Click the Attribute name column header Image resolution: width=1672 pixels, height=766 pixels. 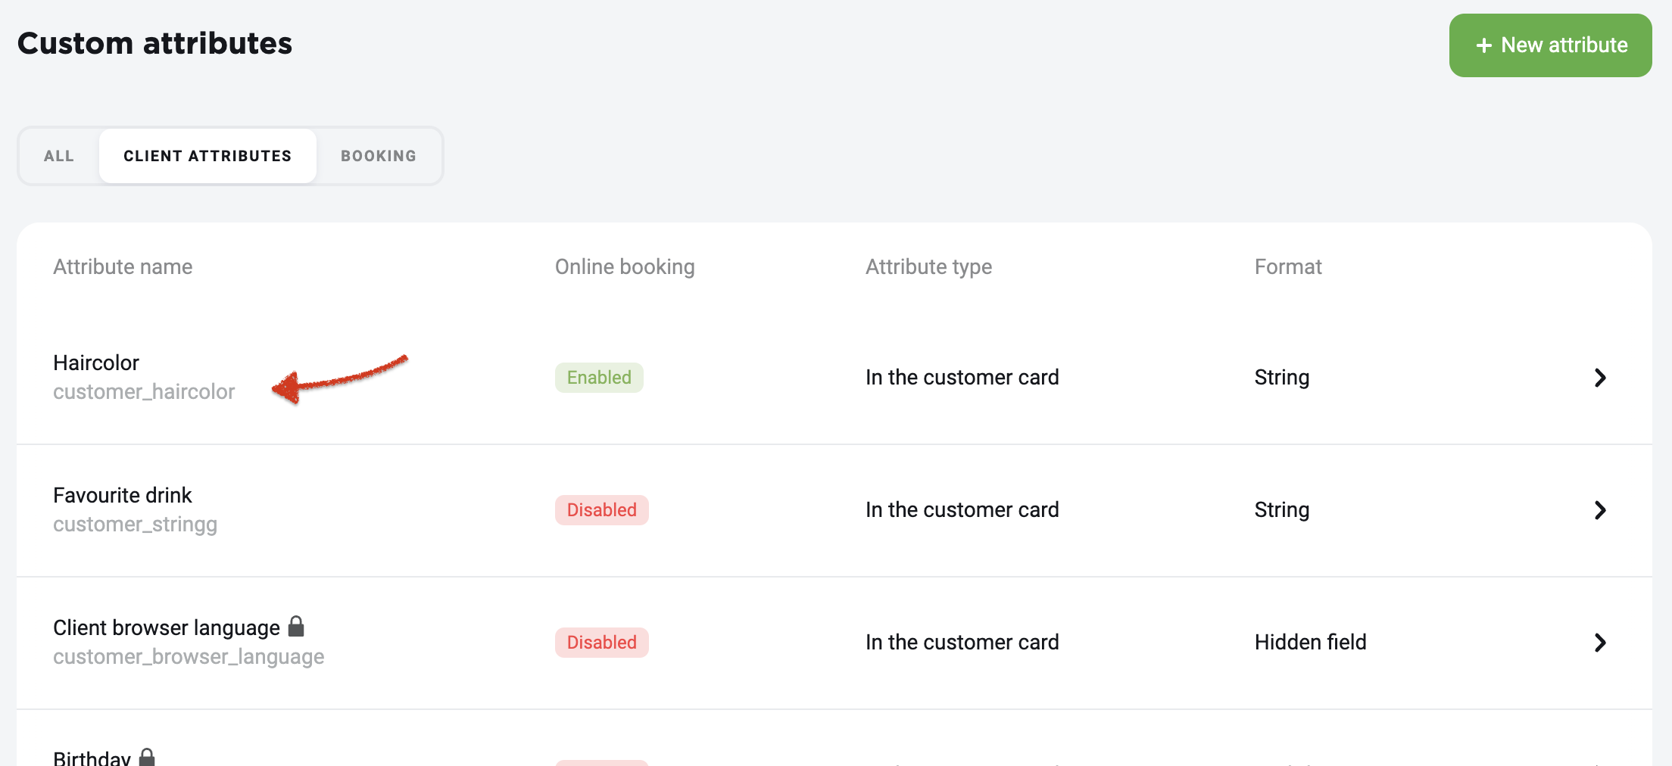(x=123, y=266)
